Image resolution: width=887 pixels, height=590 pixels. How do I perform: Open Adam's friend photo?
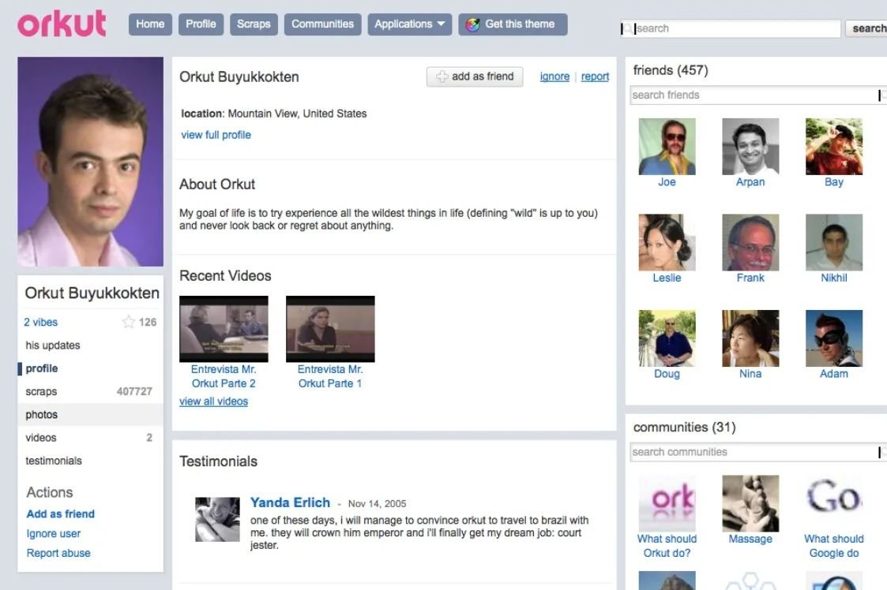pos(833,338)
